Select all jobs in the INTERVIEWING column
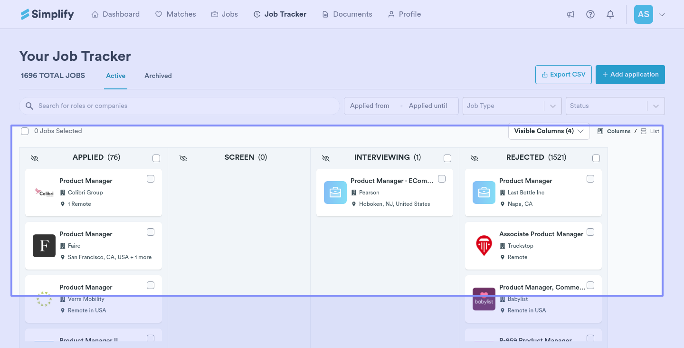 [447, 158]
